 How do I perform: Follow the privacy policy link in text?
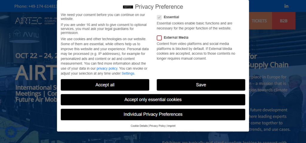pos(107,68)
